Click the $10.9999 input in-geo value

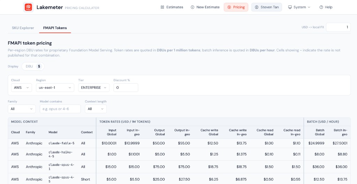click(x=132, y=143)
